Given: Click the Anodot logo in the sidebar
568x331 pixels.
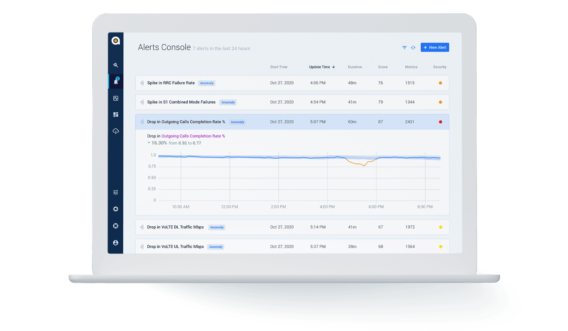Looking at the screenshot, I should (116, 41).
